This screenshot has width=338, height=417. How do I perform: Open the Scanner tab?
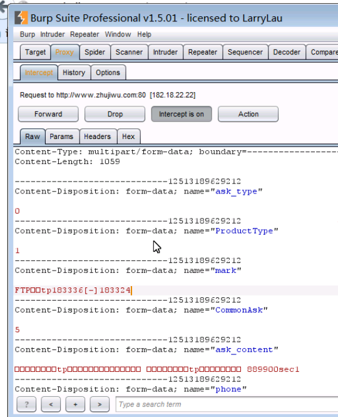click(129, 52)
